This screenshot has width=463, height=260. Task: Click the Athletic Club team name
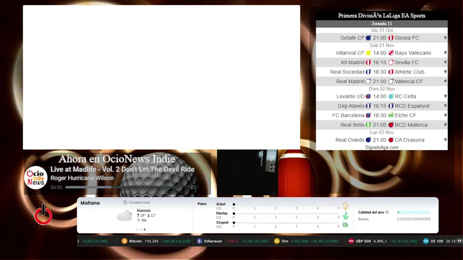409,72
